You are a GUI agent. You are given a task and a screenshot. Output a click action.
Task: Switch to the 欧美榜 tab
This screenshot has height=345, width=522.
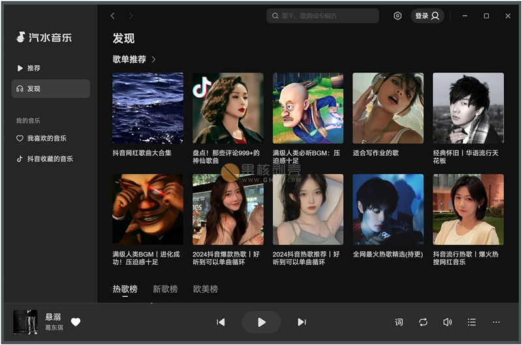point(205,289)
